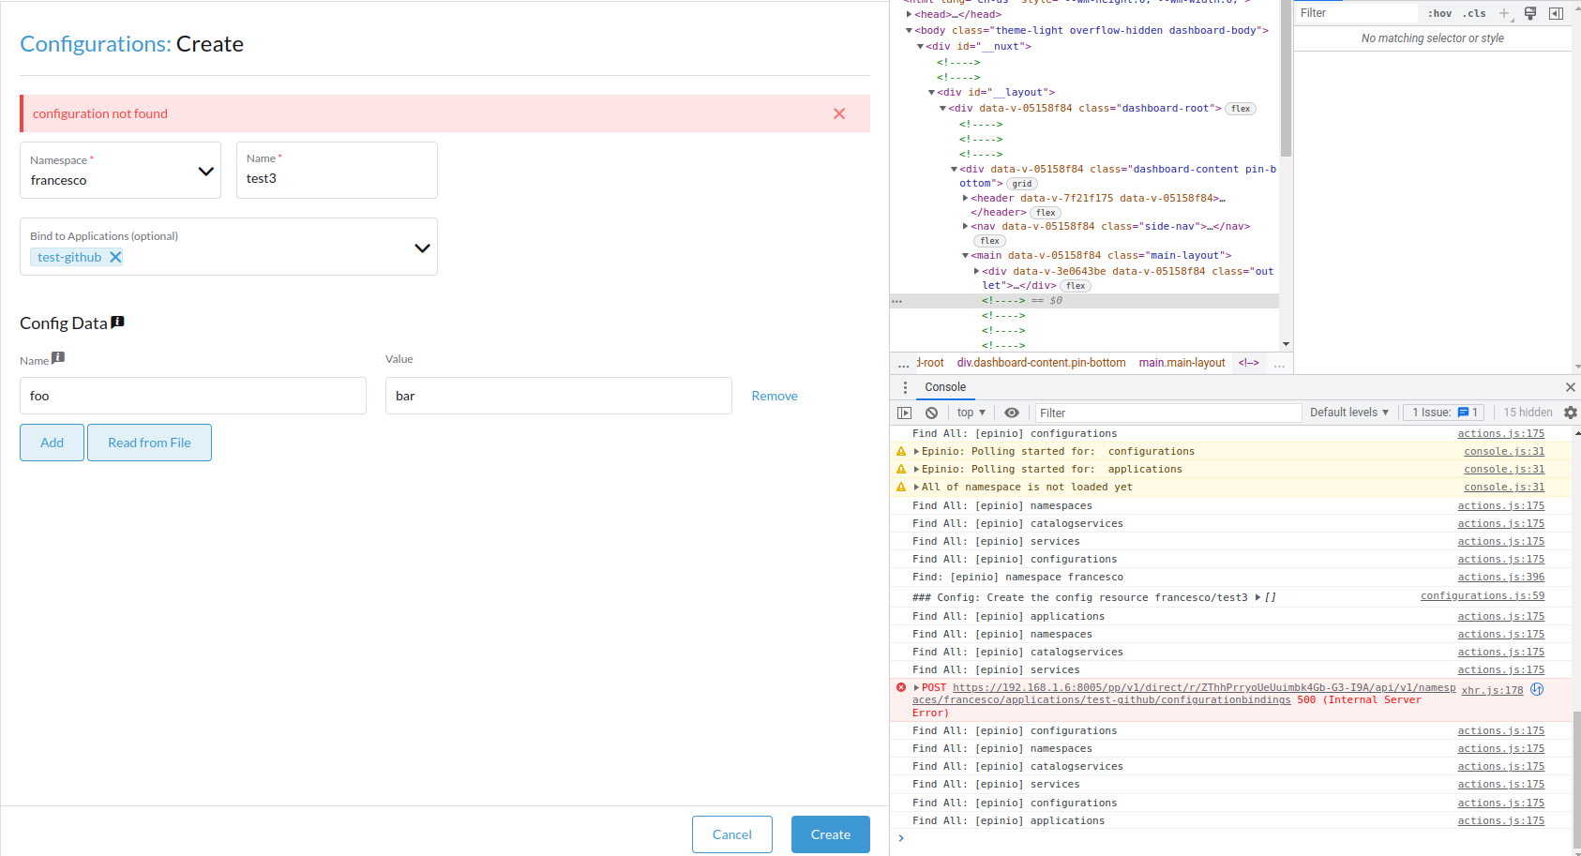Click the info icon beside the Name field label
The image size is (1581, 856).
tap(56, 357)
